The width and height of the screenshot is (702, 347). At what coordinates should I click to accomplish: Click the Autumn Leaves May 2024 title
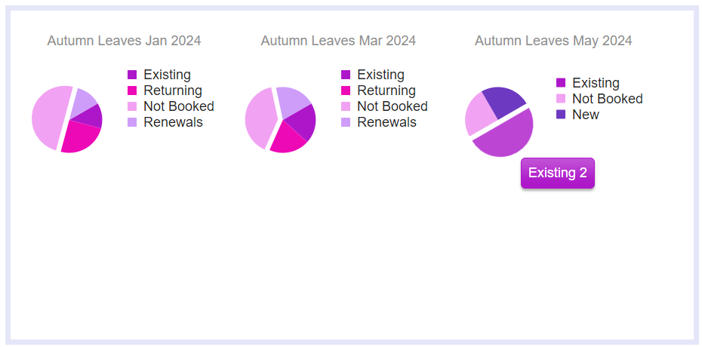pos(553,41)
